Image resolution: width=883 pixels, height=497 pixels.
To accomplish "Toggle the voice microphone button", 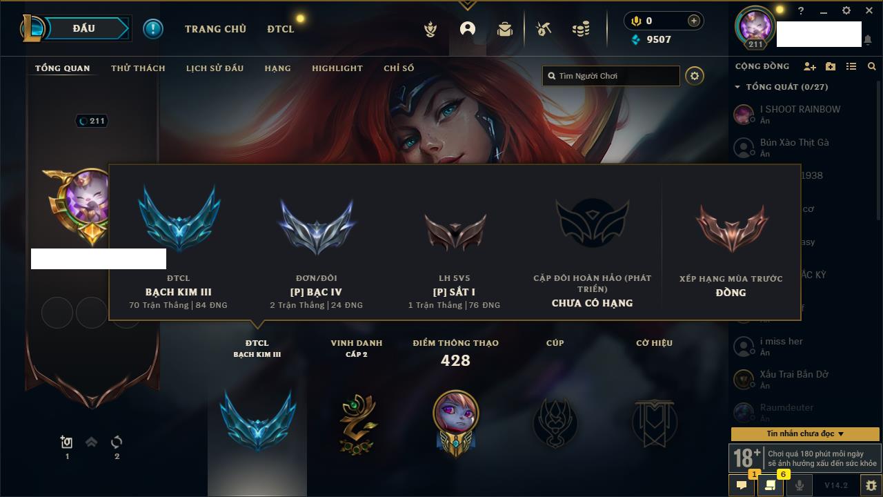I will [x=799, y=485].
